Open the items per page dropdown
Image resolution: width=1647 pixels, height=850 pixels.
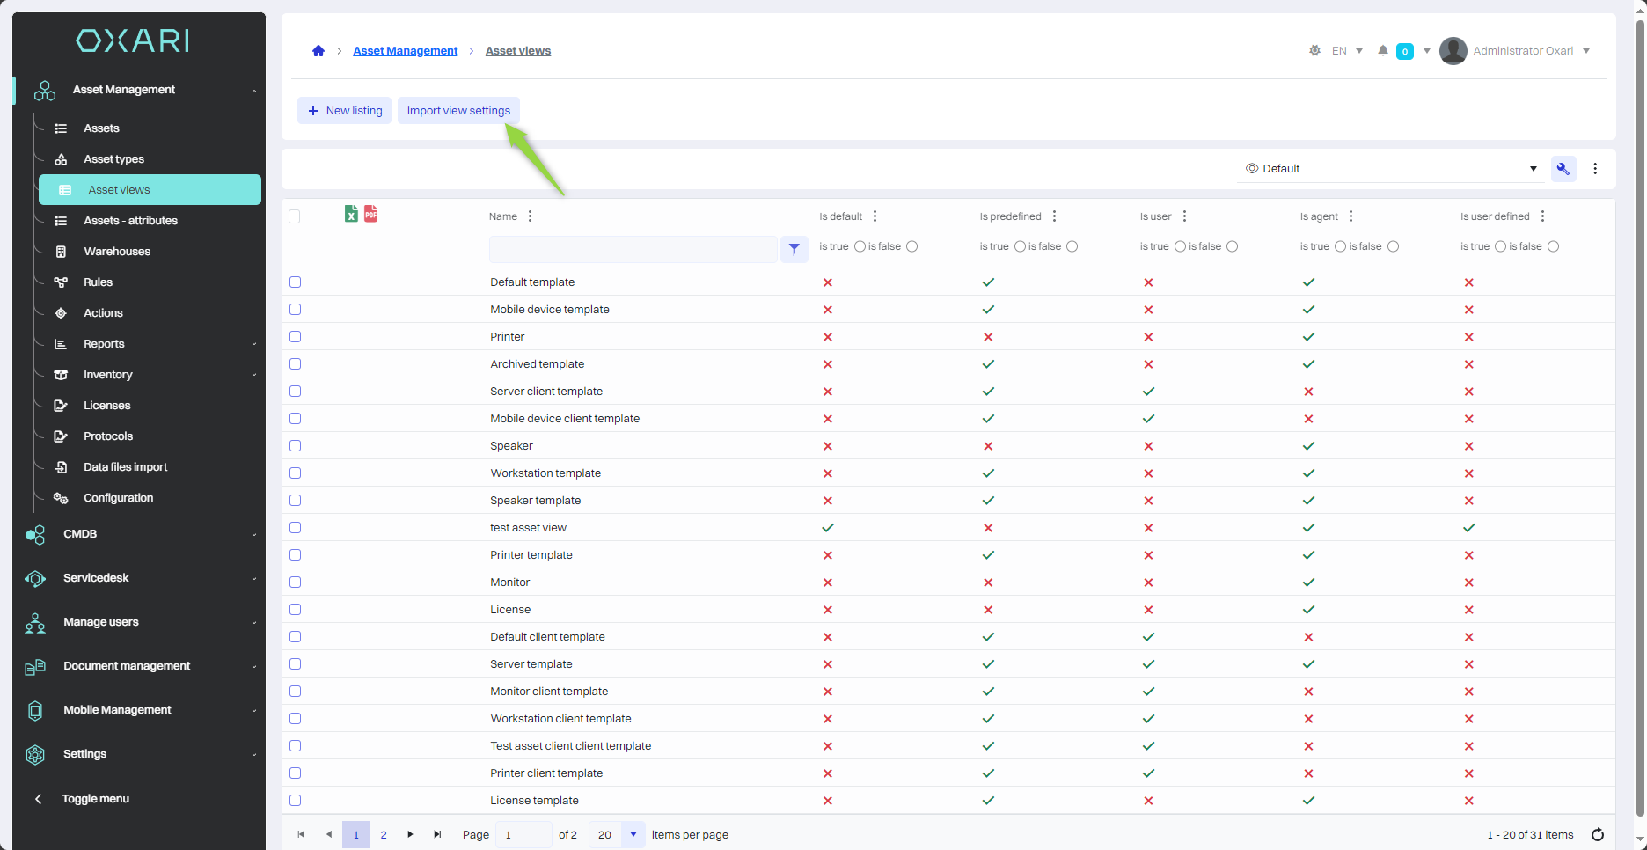pos(633,834)
